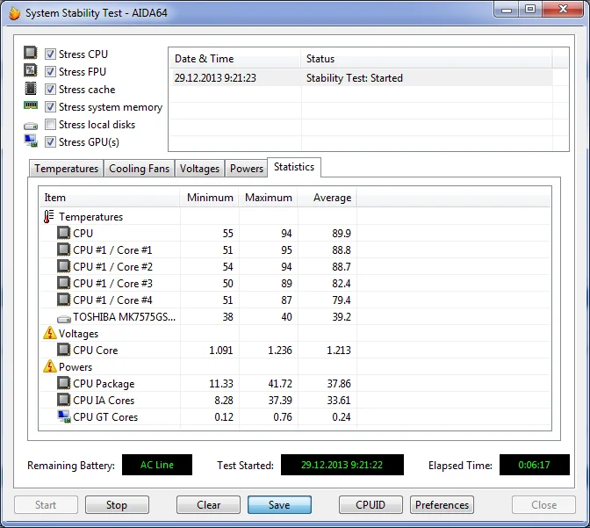Select the 29.12.2013 9:21:23 log entry
Screen dimensions: 590x528
[361, 78]
